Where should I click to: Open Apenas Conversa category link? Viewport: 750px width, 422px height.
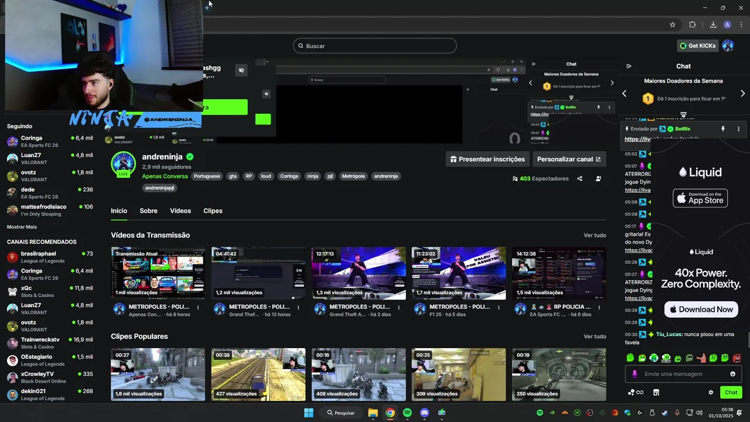click(165, 176)
